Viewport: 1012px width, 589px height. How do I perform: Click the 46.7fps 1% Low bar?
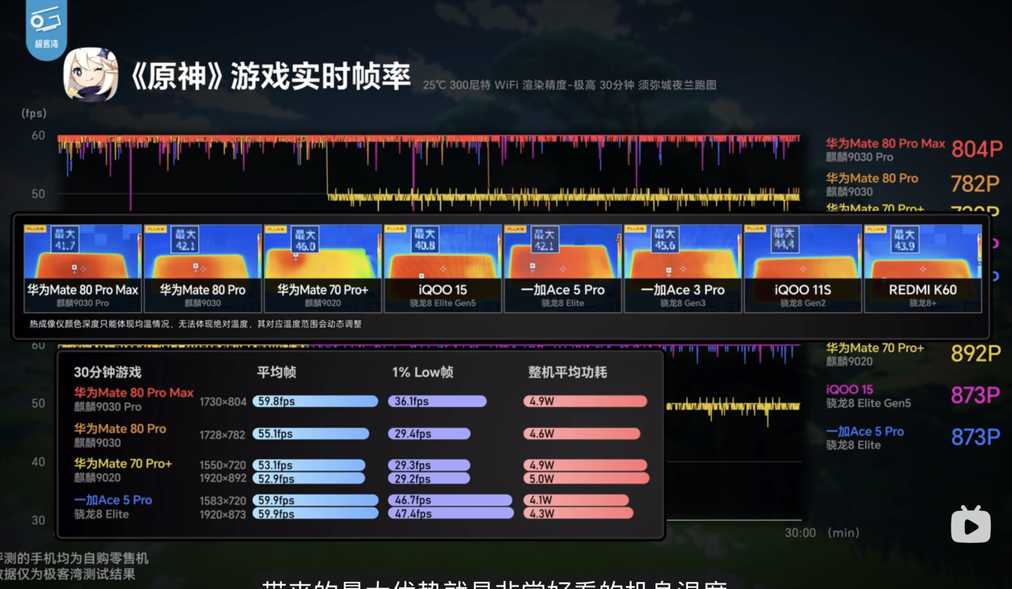coord(450,500)
